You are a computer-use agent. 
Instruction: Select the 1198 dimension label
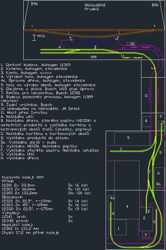click(x=93, y=57)
